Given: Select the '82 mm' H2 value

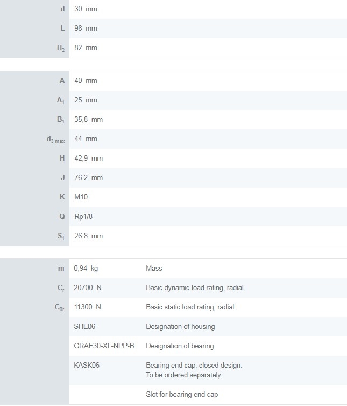Looking at the screenshot, I should click(86, 48).
